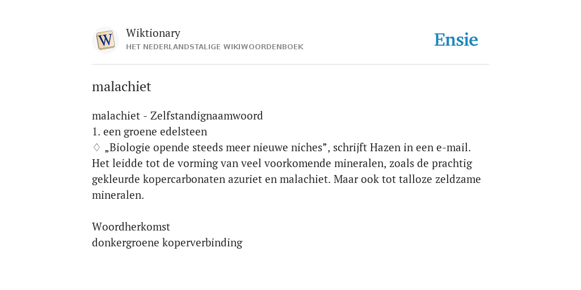The width and height of the screenshot is (581, 290).
Task: Click the diamond bullet before the quote
Action: click(x=96, y=147)
